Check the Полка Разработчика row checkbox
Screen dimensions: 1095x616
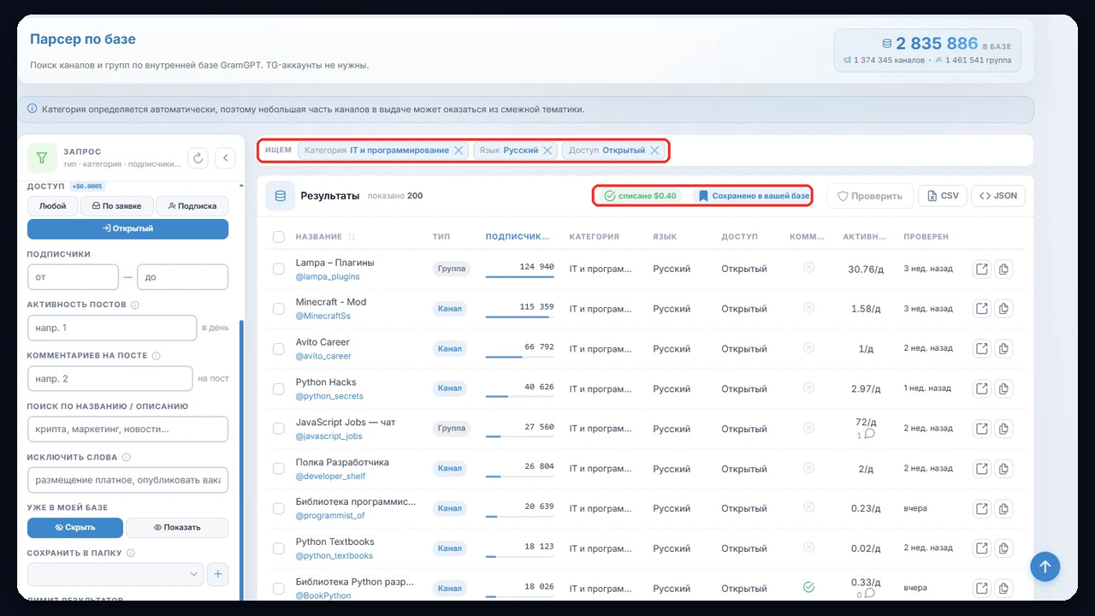click(278, 469)
